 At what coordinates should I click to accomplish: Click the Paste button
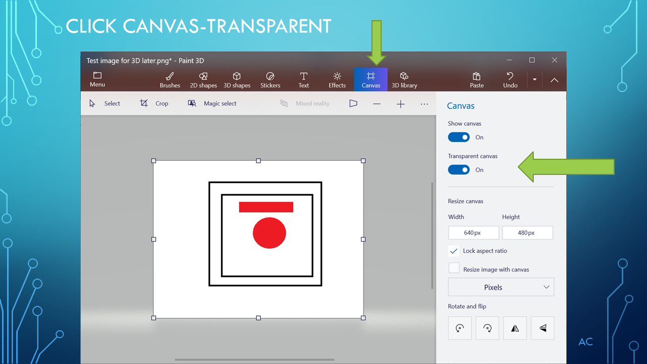[476, 79]
